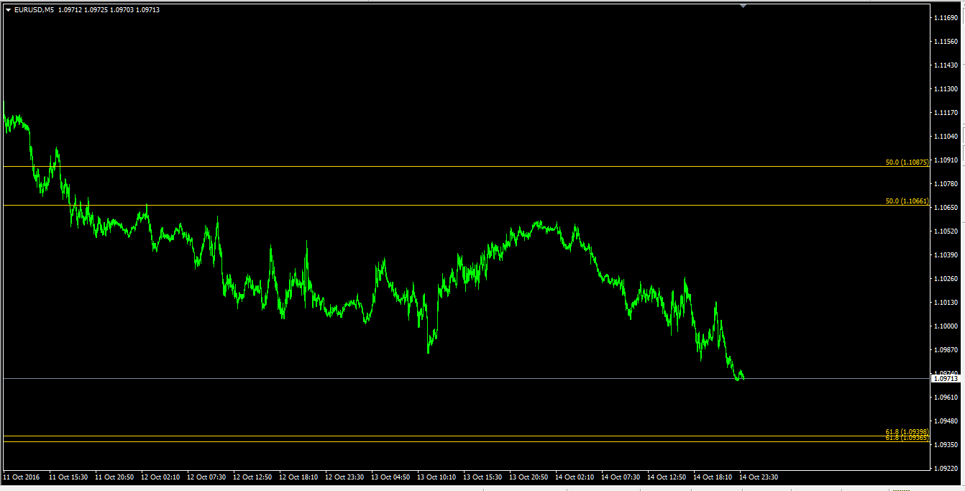Click the 1.10910 price scale label
The height and width of the screenshot is (491, 965).
coord(945,160)
